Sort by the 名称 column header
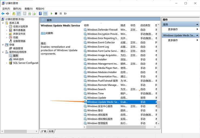 pos(86,25)
